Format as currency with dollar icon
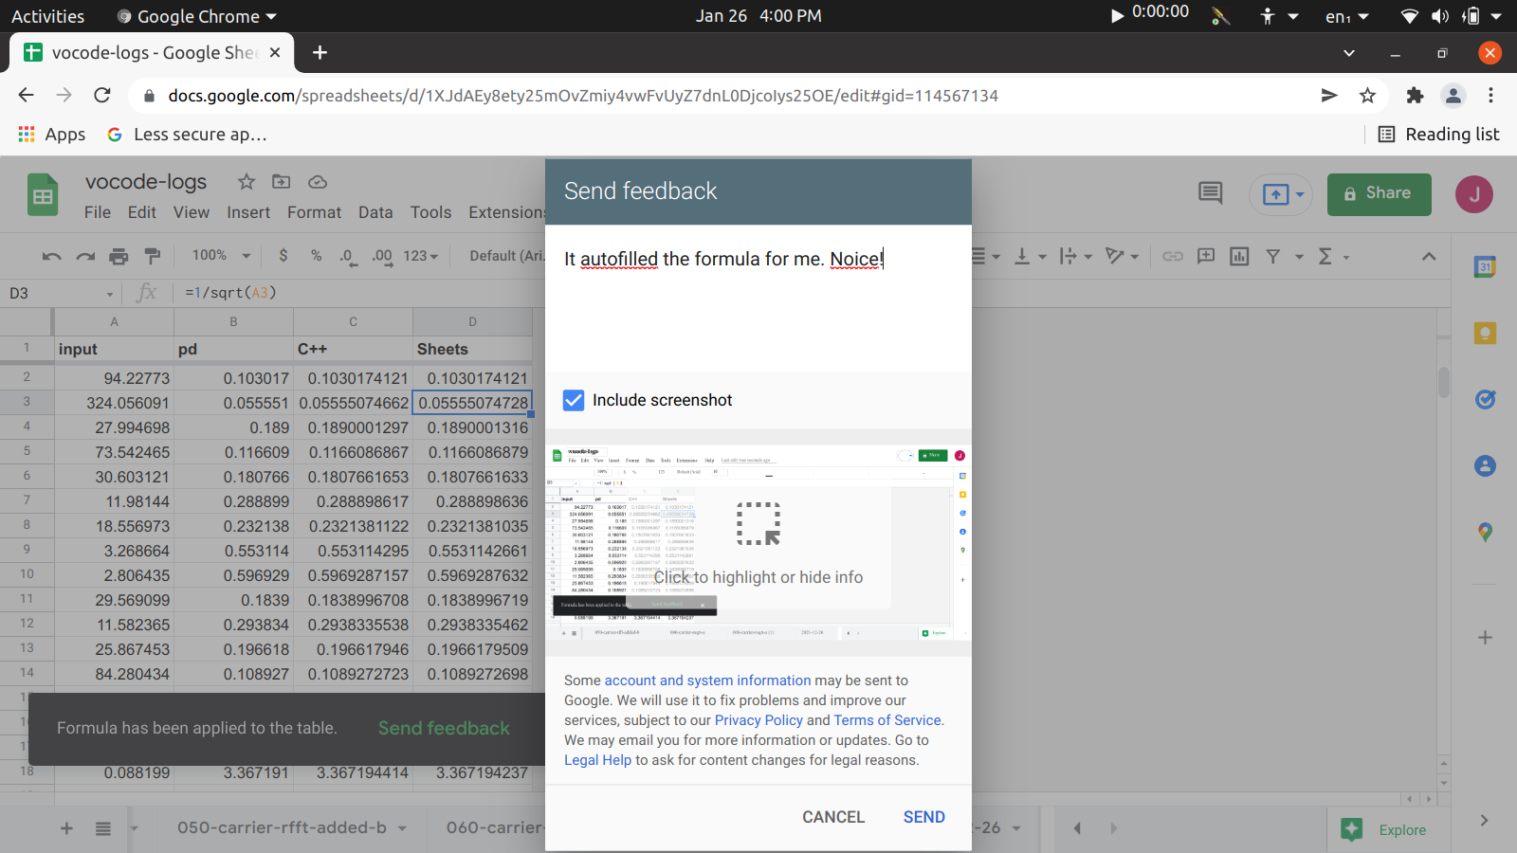This screenshot has height=853, width=1517. tap(283, 256)
